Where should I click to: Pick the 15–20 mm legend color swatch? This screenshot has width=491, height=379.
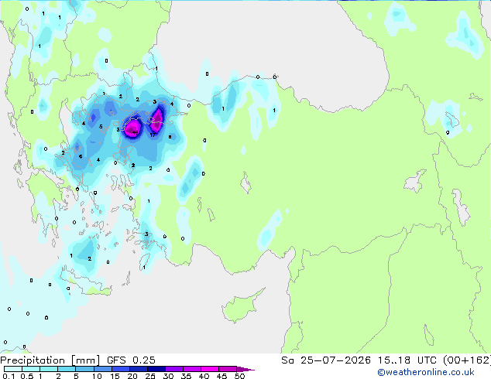tap(120, 369)
